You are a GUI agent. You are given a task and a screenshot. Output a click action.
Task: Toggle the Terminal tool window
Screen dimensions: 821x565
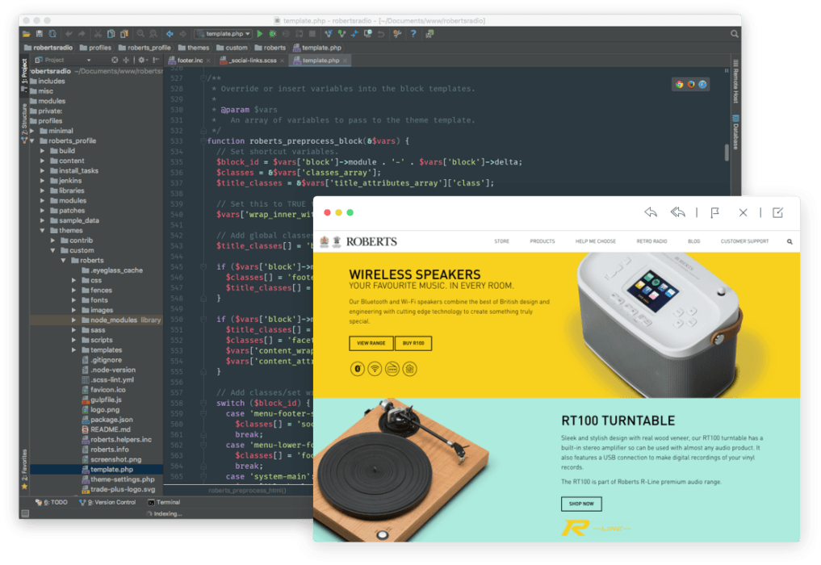(164, 502)
